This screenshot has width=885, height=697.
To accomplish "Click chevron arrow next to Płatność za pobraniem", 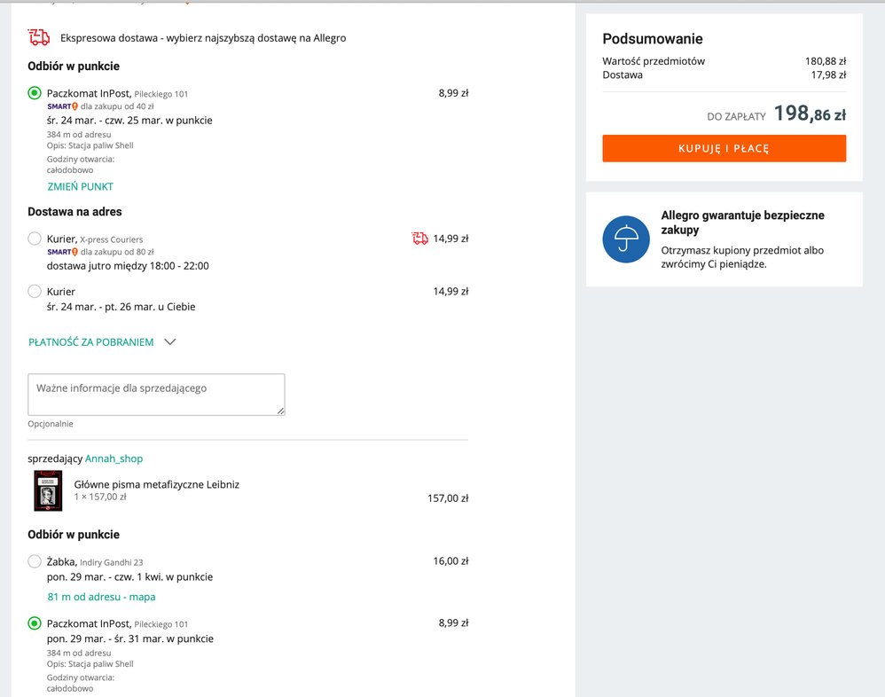I will pos(170,342).
